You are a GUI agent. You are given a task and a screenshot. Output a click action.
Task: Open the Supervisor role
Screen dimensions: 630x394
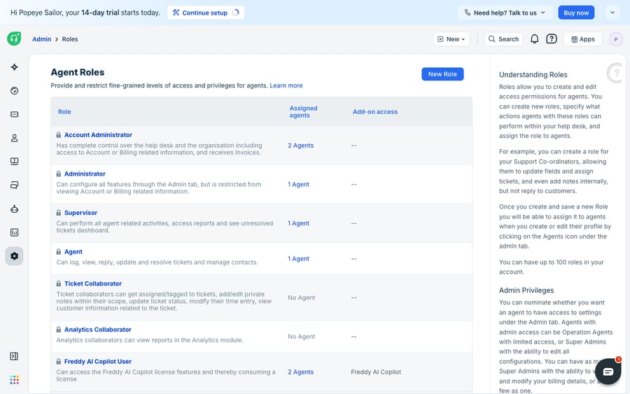click(80, 213)
